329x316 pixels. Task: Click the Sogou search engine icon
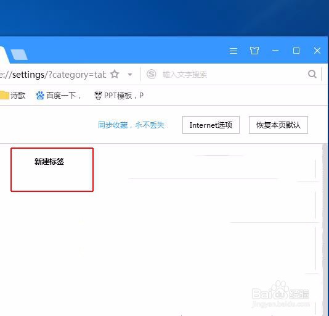[152, 74]
